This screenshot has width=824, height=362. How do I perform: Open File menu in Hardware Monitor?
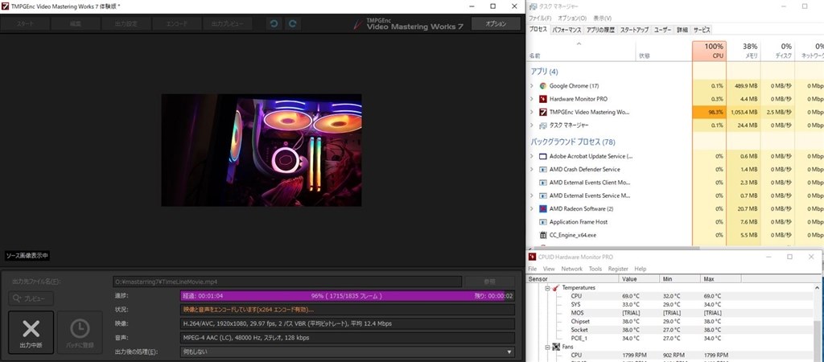point(533,269)
